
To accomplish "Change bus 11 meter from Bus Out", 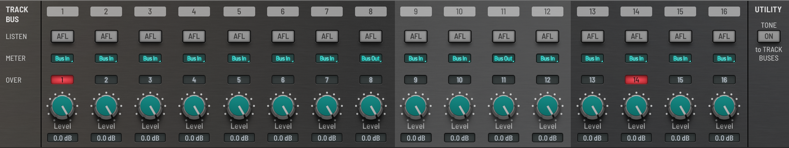I will coord(504,58).
